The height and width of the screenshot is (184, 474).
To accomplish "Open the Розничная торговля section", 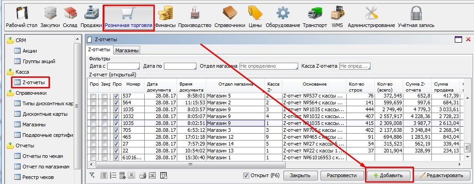I will (129, 17).
